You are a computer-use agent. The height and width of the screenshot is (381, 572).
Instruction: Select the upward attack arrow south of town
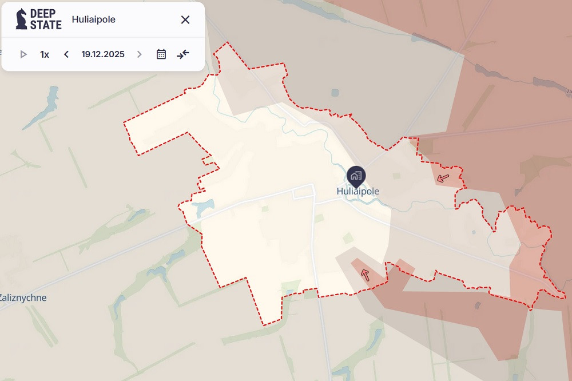(x=365, y=275)
